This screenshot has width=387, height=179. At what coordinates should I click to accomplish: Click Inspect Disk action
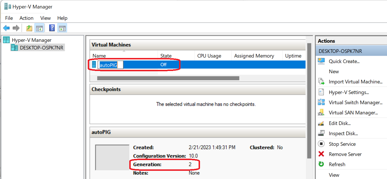point(343,133)
